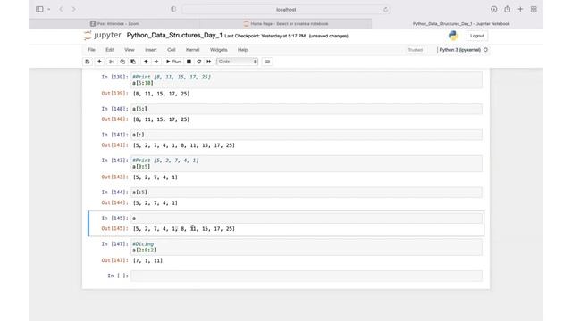This screenshot has width=572, height=321.
Task: Open the cell type Code dropdown
Action: [x=237, y=62]
